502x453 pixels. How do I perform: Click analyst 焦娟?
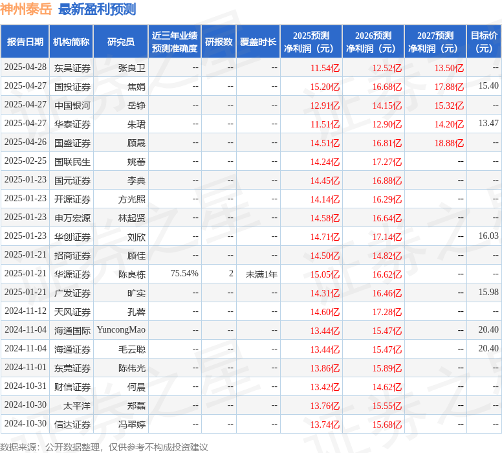tap(136, 87)
